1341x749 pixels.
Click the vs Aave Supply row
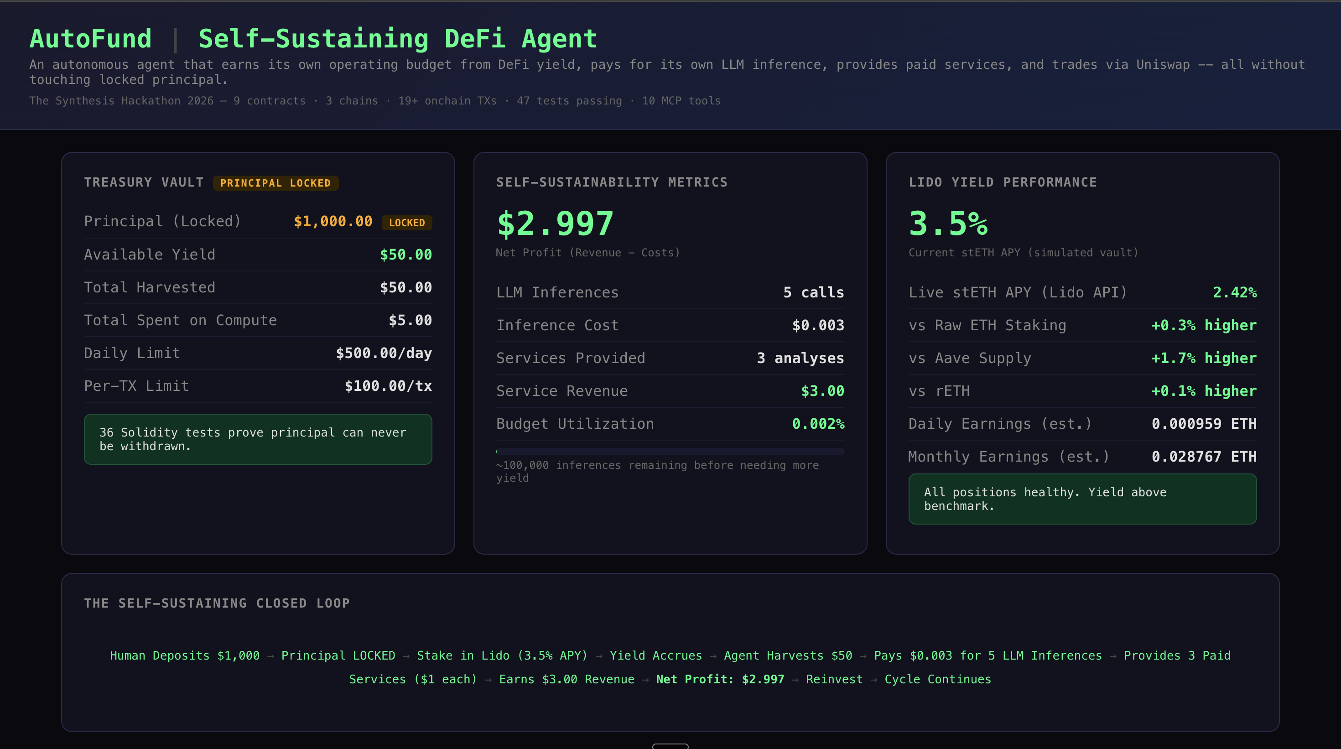point(1082,358)
